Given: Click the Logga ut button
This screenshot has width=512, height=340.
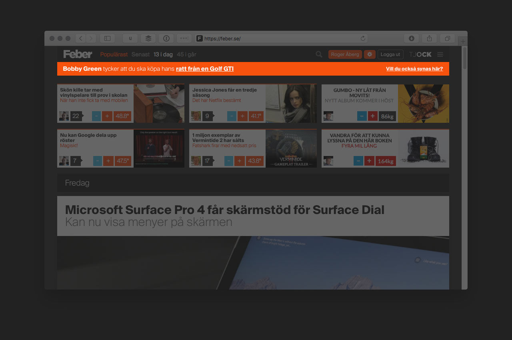Looking at the screenshot, I should [390, 54].
